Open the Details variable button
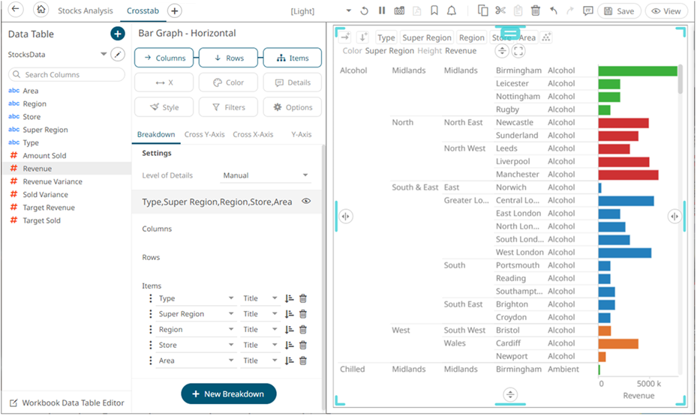 [293, 82]
